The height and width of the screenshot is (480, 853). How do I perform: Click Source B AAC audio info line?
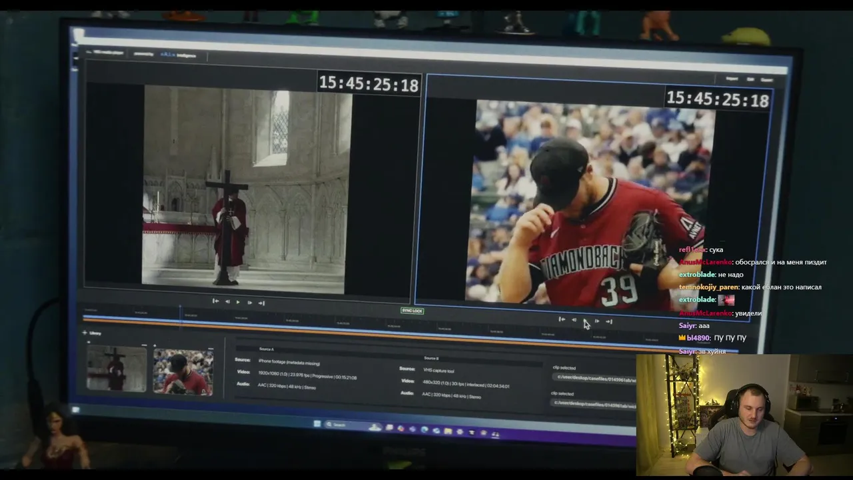[x=451, y=395]
